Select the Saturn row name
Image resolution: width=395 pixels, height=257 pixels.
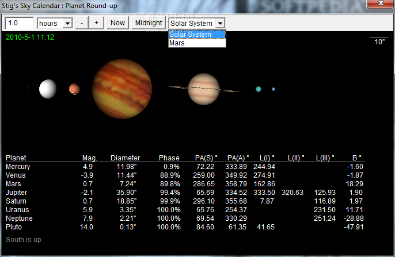[x=16, y=201]
